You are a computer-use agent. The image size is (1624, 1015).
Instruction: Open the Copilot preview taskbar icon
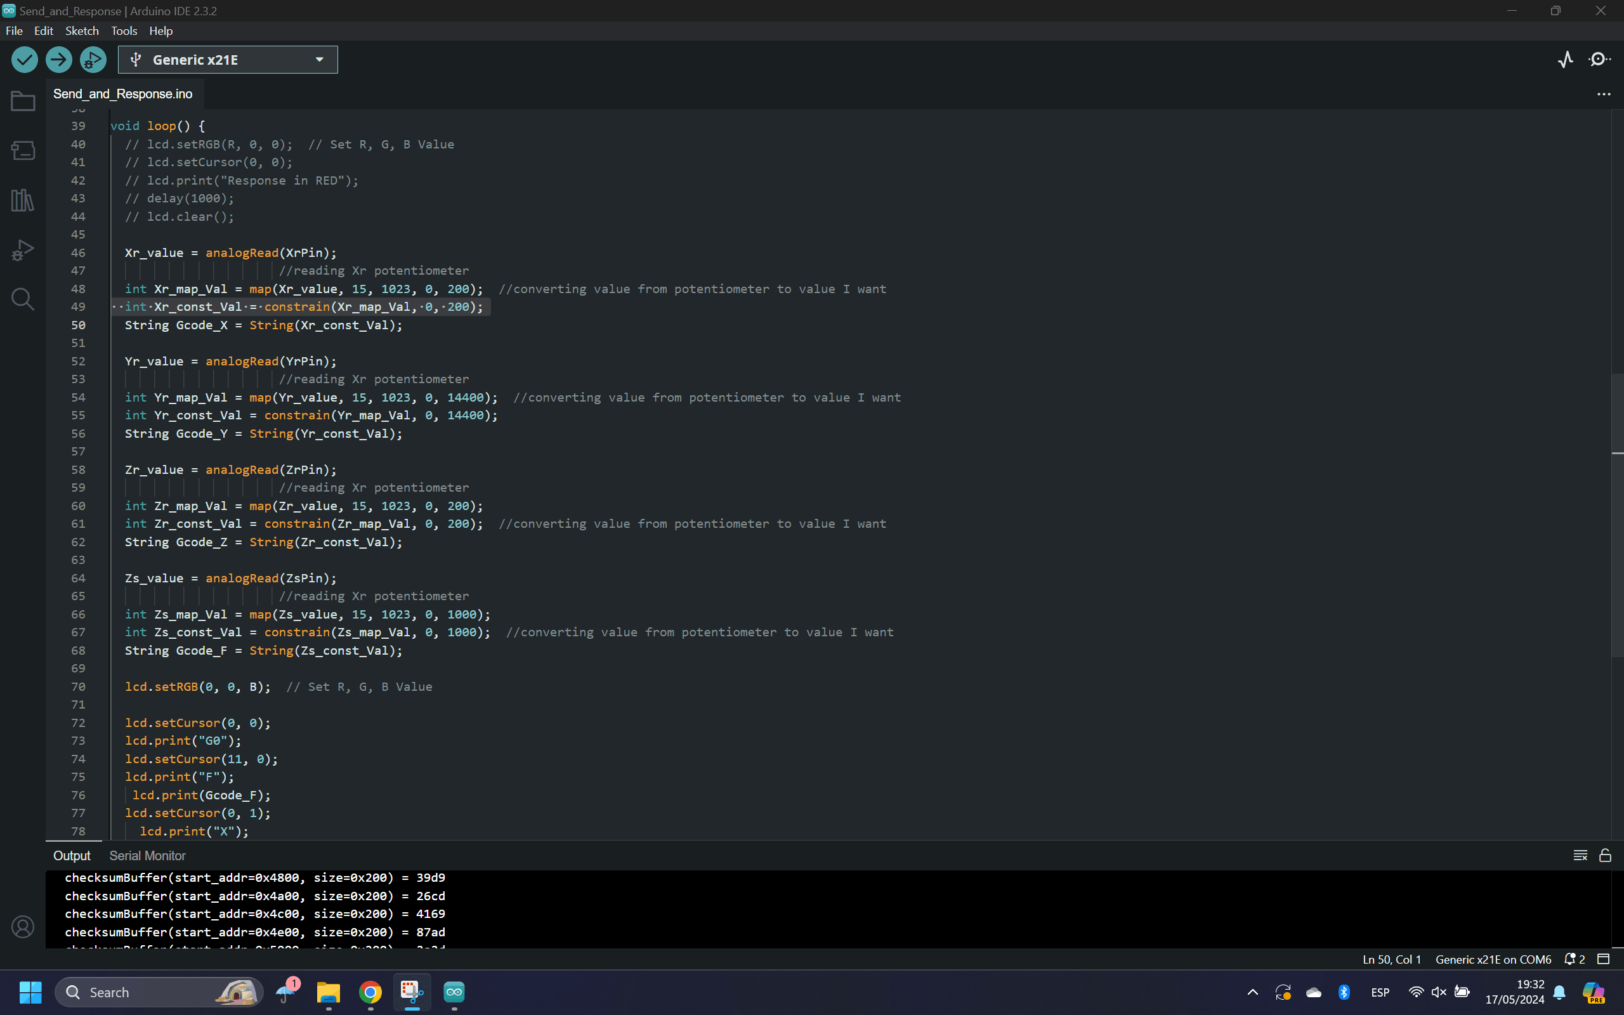[1593, 992]
